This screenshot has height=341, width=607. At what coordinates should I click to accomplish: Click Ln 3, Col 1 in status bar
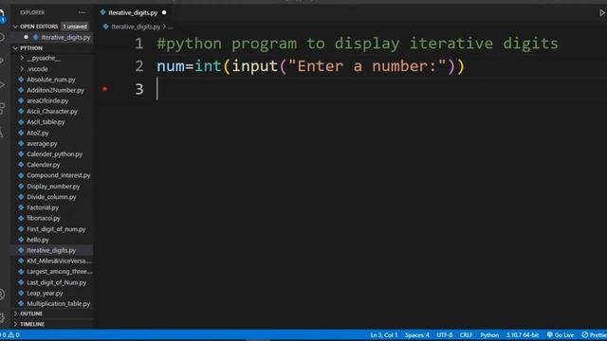click(383, 334)
